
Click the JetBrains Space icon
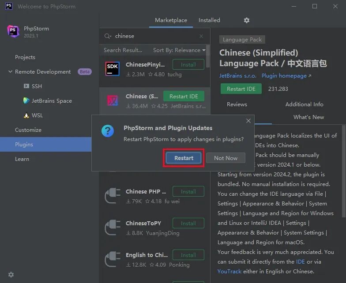pos(26,101)
